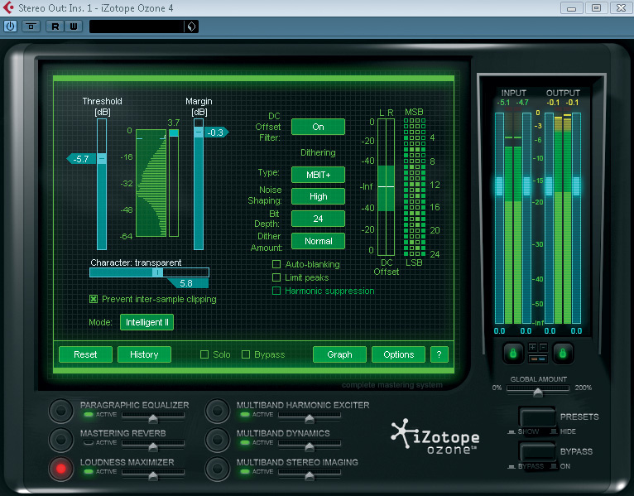Click Multiband Dynamics amount slider

point(310,445)
